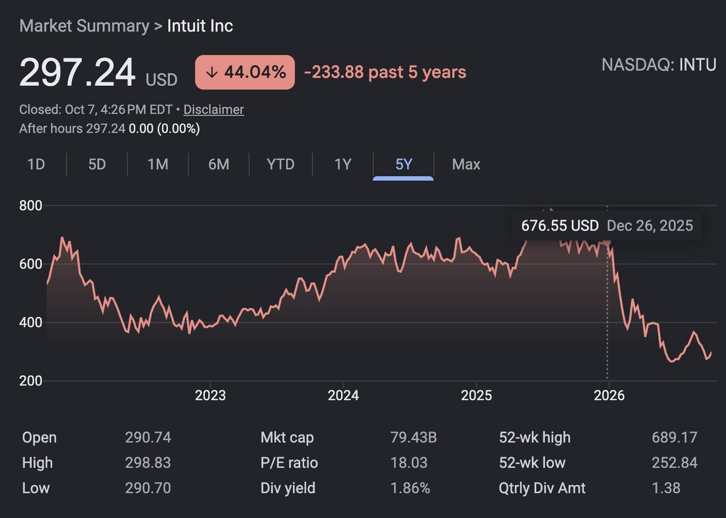This screenshot has width=726, height=518.
Task: Click the After hours 297.24 line
Action: coord(110,128)
